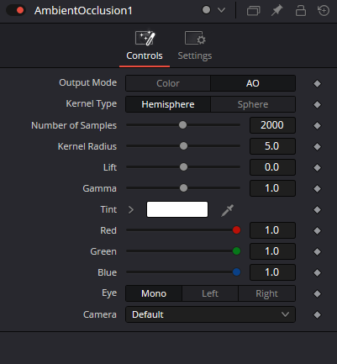The height and width of the screenshot is (364, 337).
Task: Add keyframe diamond for Camera
Action: (x=317, y=314)
